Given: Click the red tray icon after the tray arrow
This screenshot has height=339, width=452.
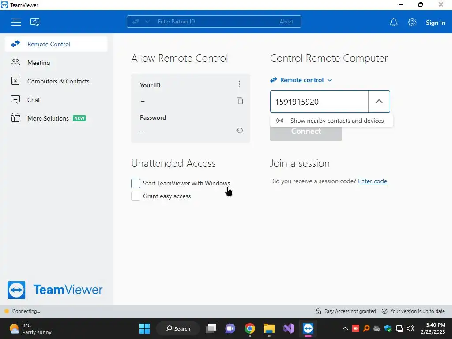Looking at the screenshot, I should [356, 328].
